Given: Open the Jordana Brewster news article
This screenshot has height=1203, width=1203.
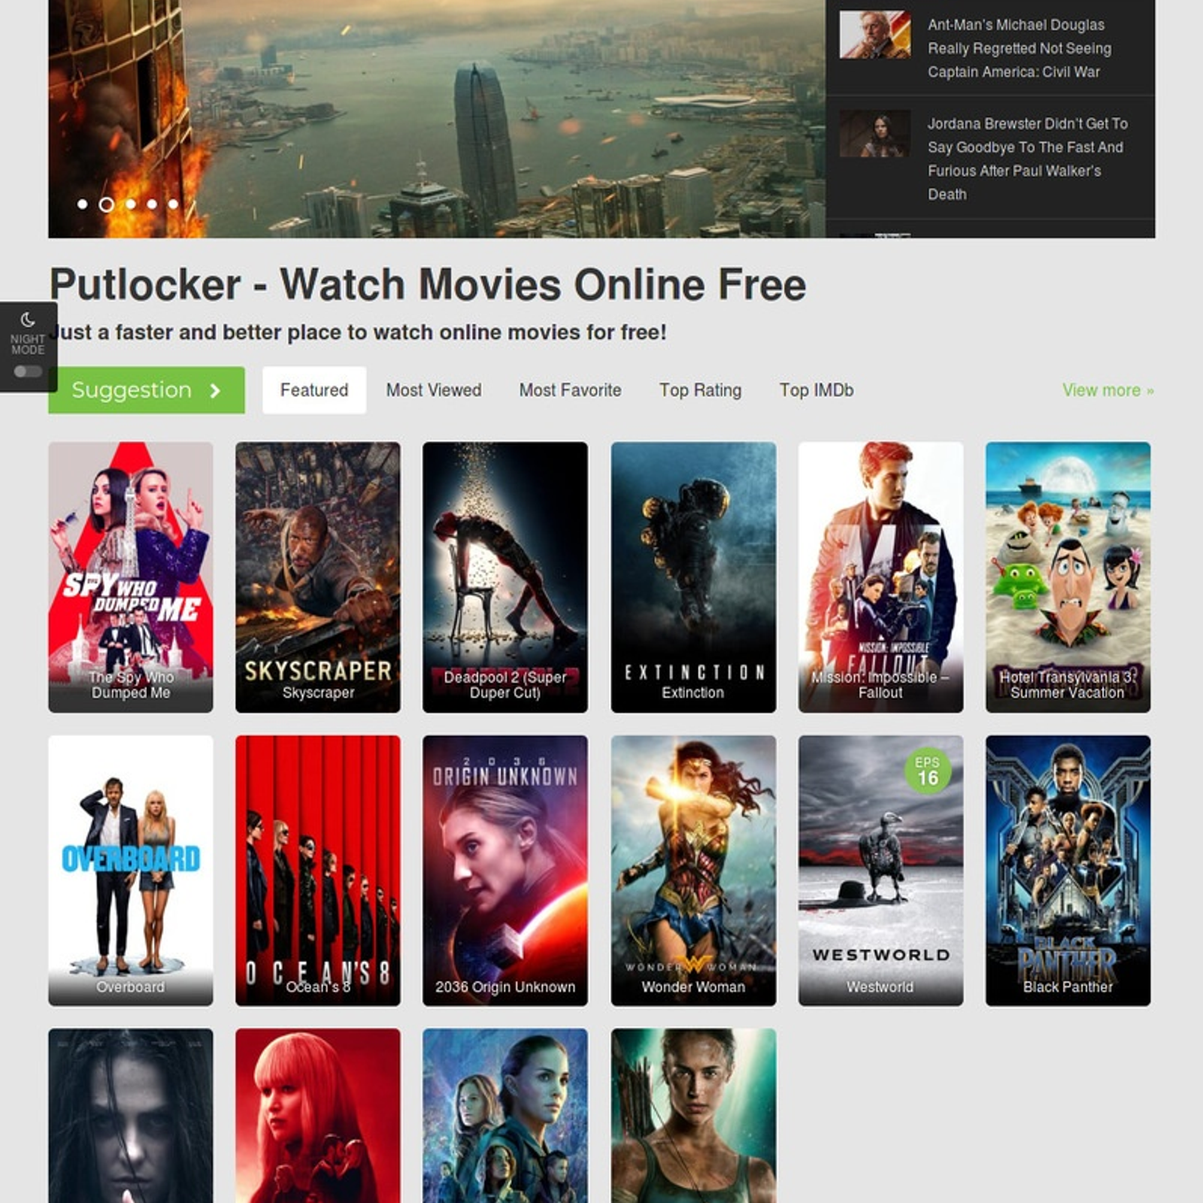Looking at the screenshot, I should (x=1027, y=159).
